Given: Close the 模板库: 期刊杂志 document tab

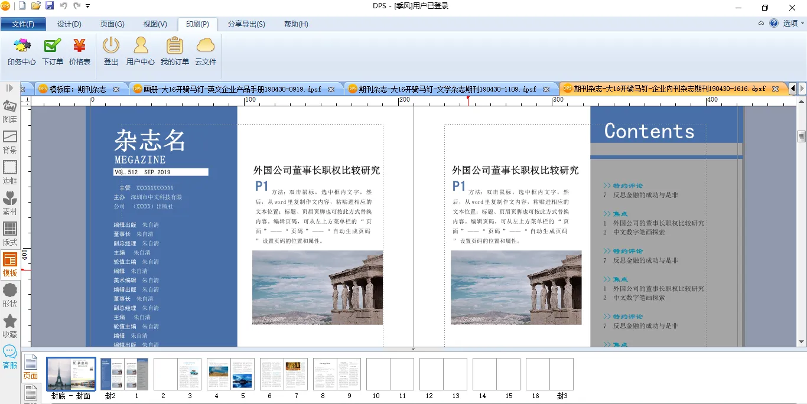Looking at the screenshot, I should tap(116, 89).
